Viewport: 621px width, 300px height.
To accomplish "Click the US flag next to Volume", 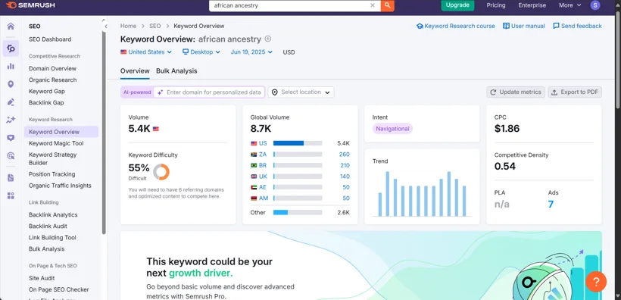I will coord(156,129).
